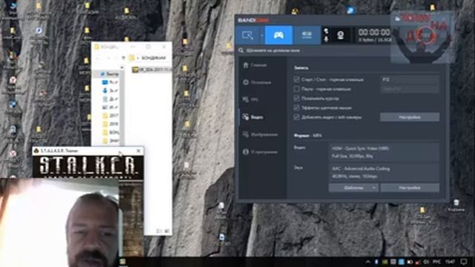Image resolution: width=475 pixels, height=267 pixels.
Task: Open dropdown arrow beside screen recording mode
Action: click(x=262, y=35)
